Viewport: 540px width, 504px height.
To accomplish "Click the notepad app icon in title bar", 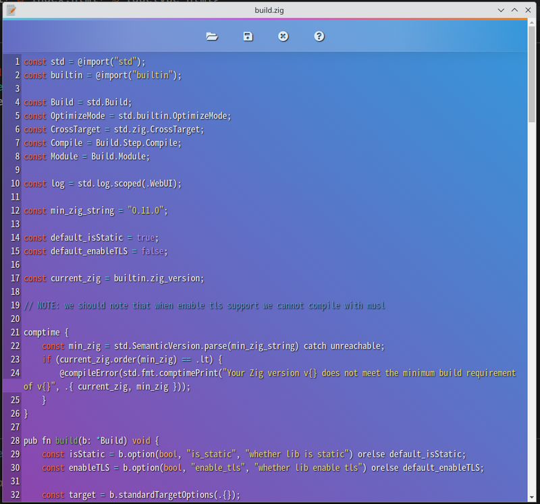I will [x=11, y=10].
